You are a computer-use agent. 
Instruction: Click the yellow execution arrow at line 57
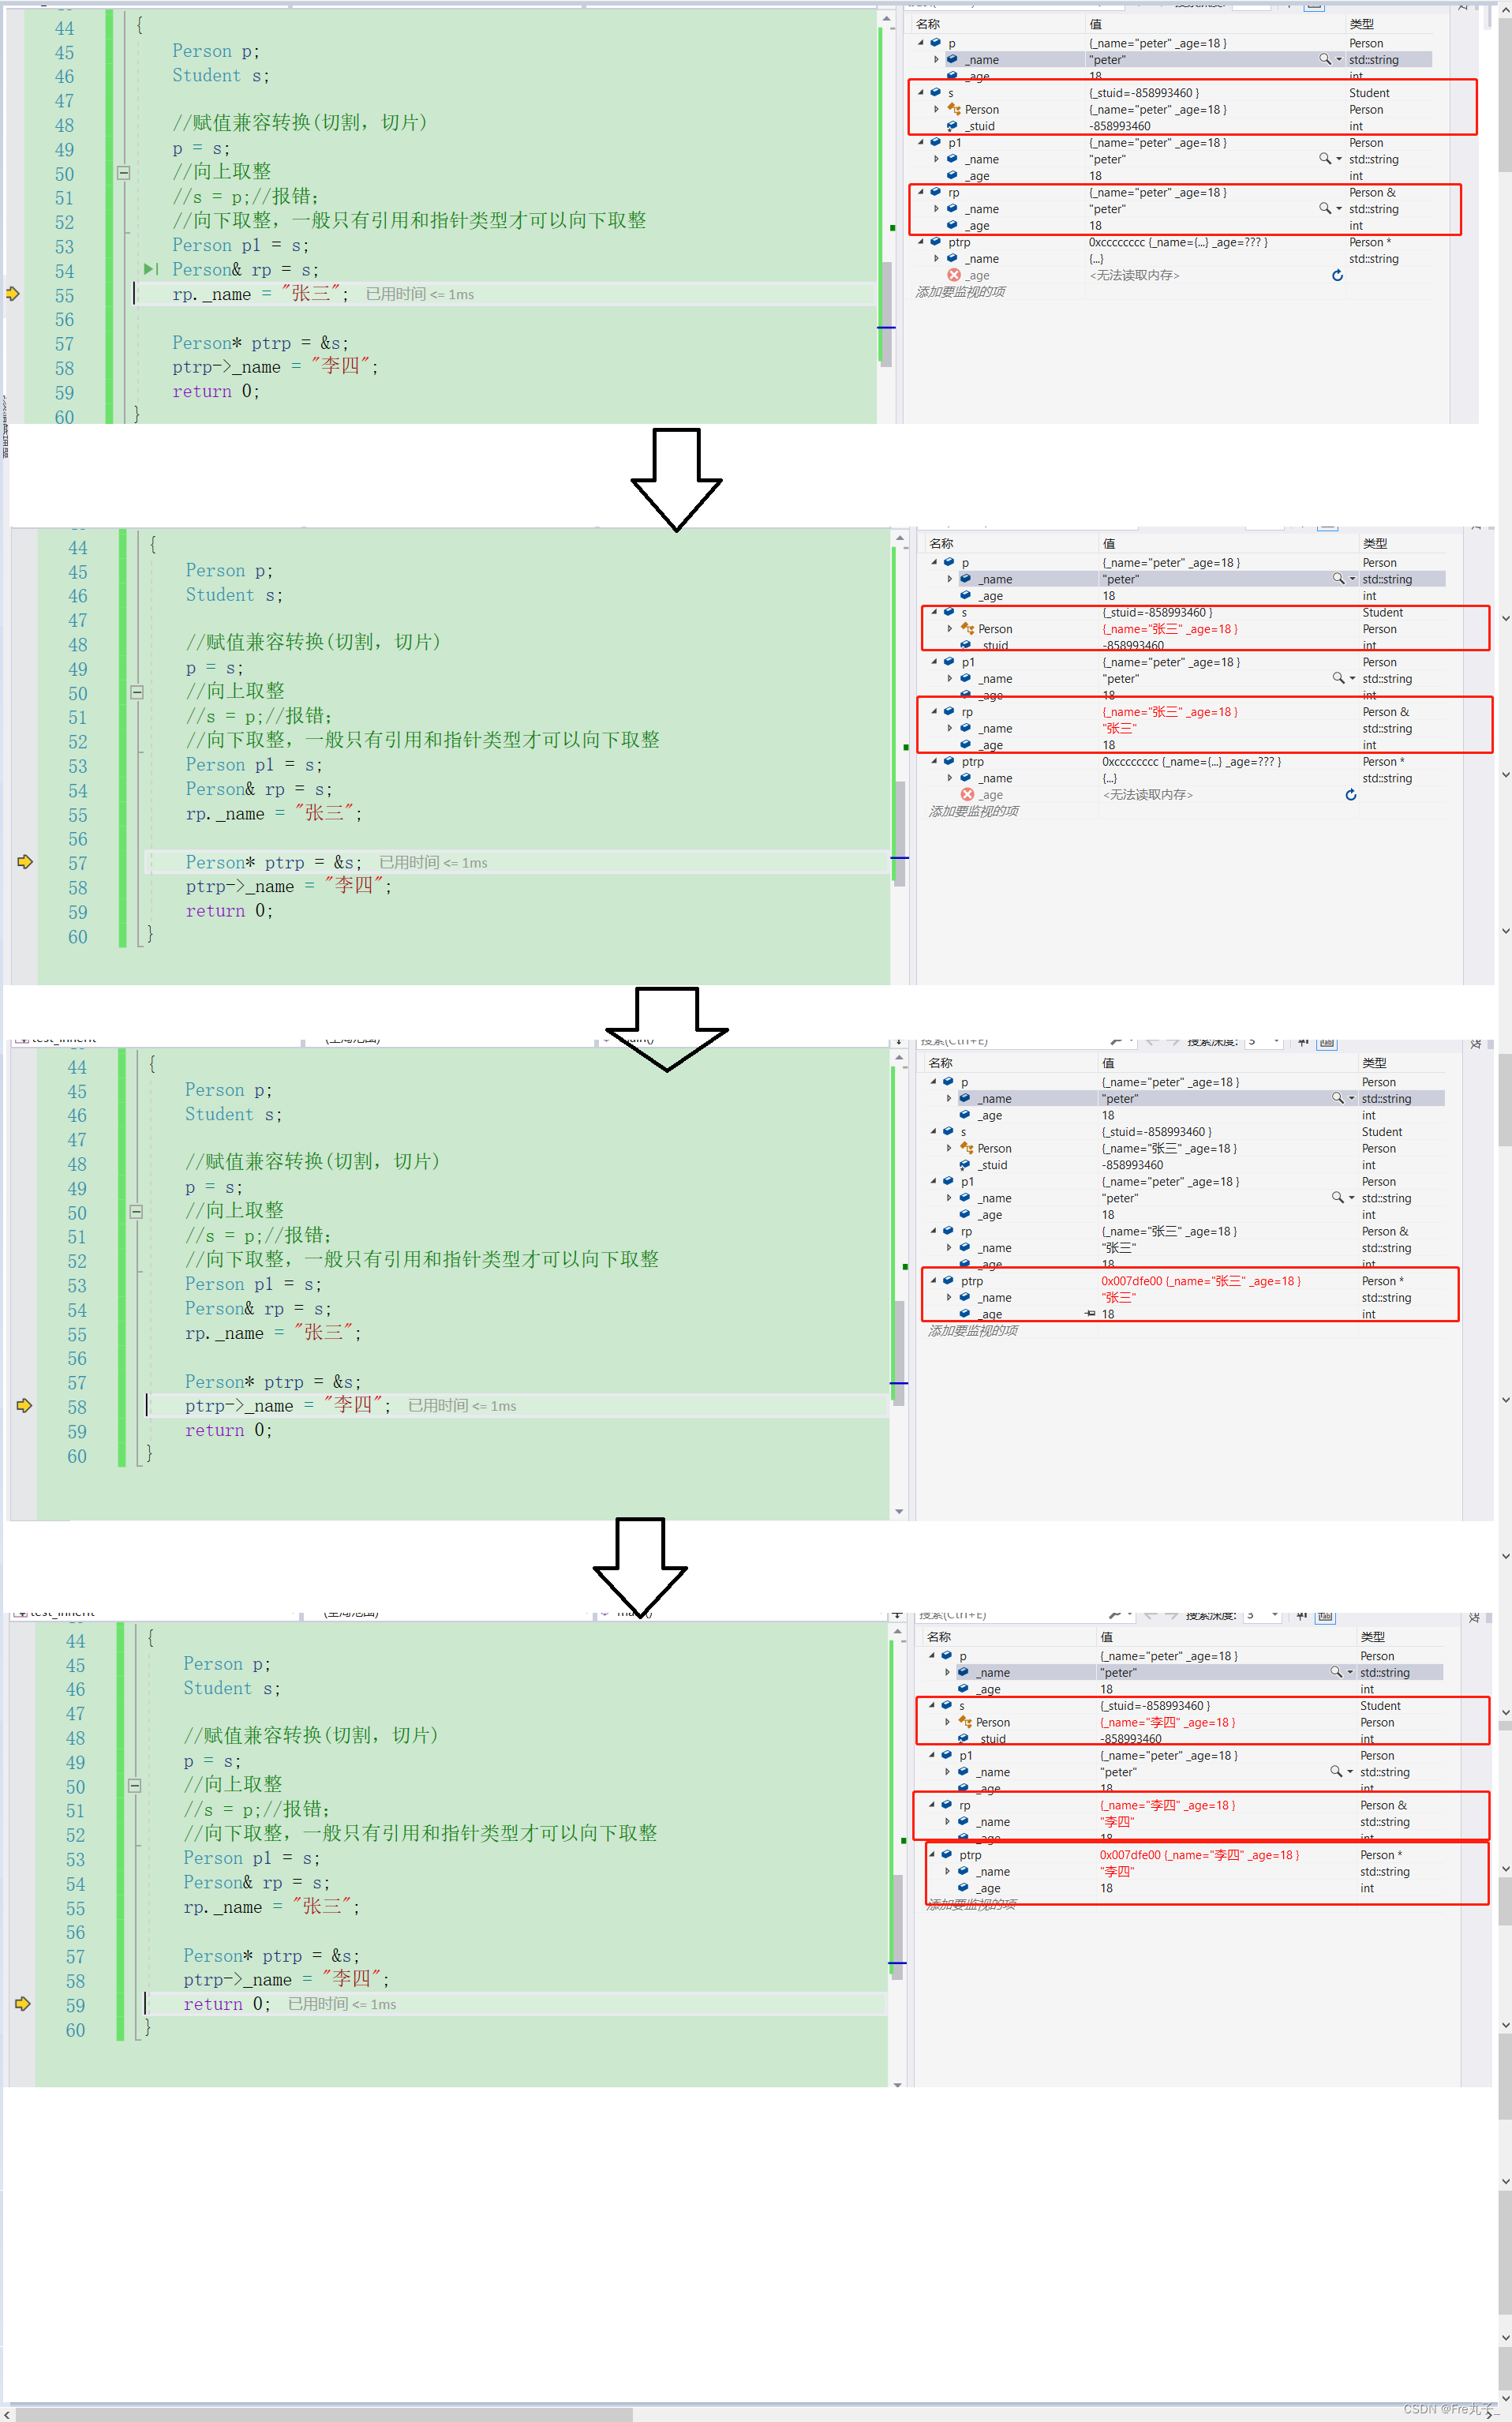(25, 862)
